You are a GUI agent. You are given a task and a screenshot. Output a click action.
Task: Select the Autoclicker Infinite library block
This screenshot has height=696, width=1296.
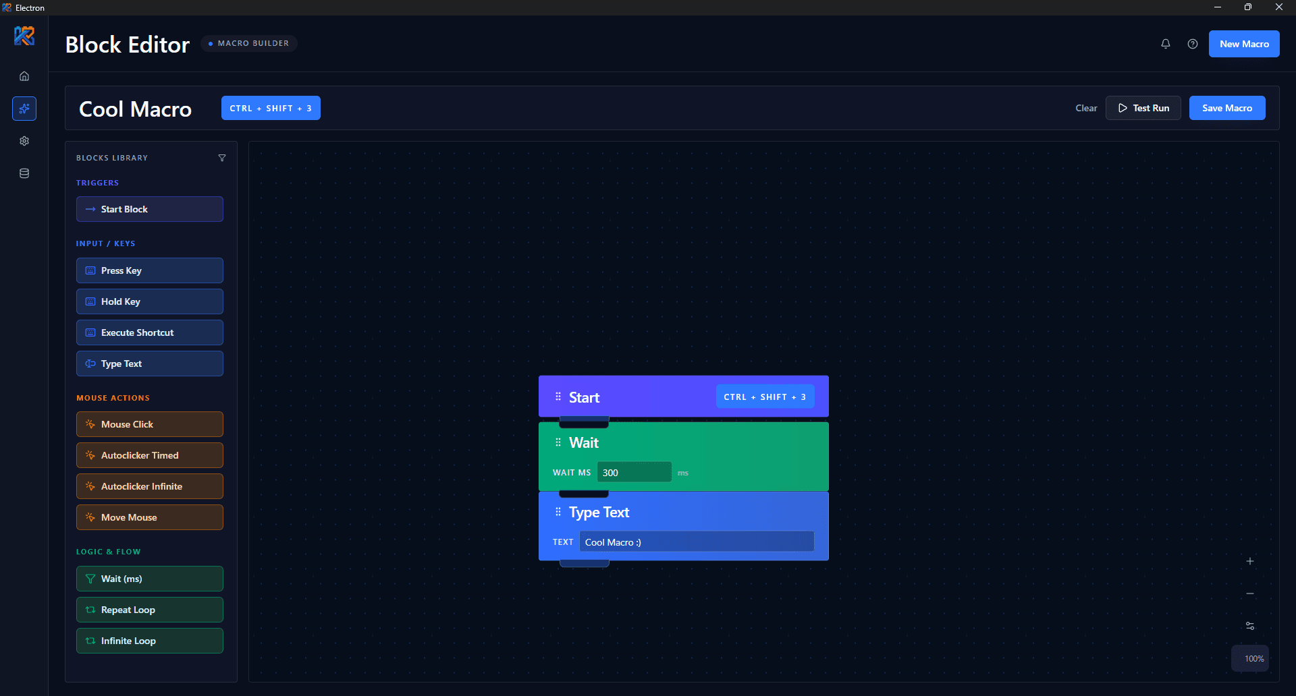(x=150, y=486)
